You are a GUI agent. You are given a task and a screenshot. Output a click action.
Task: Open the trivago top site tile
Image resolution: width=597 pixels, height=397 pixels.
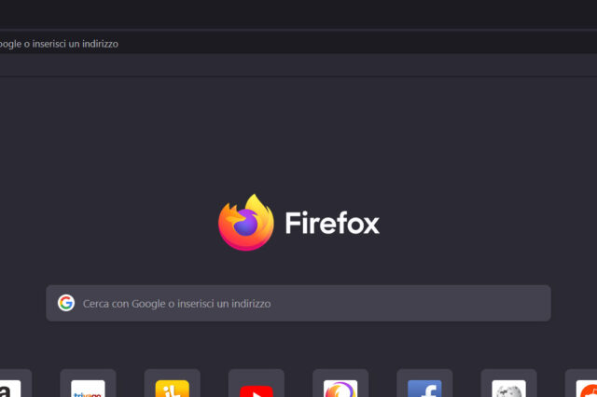88,383
